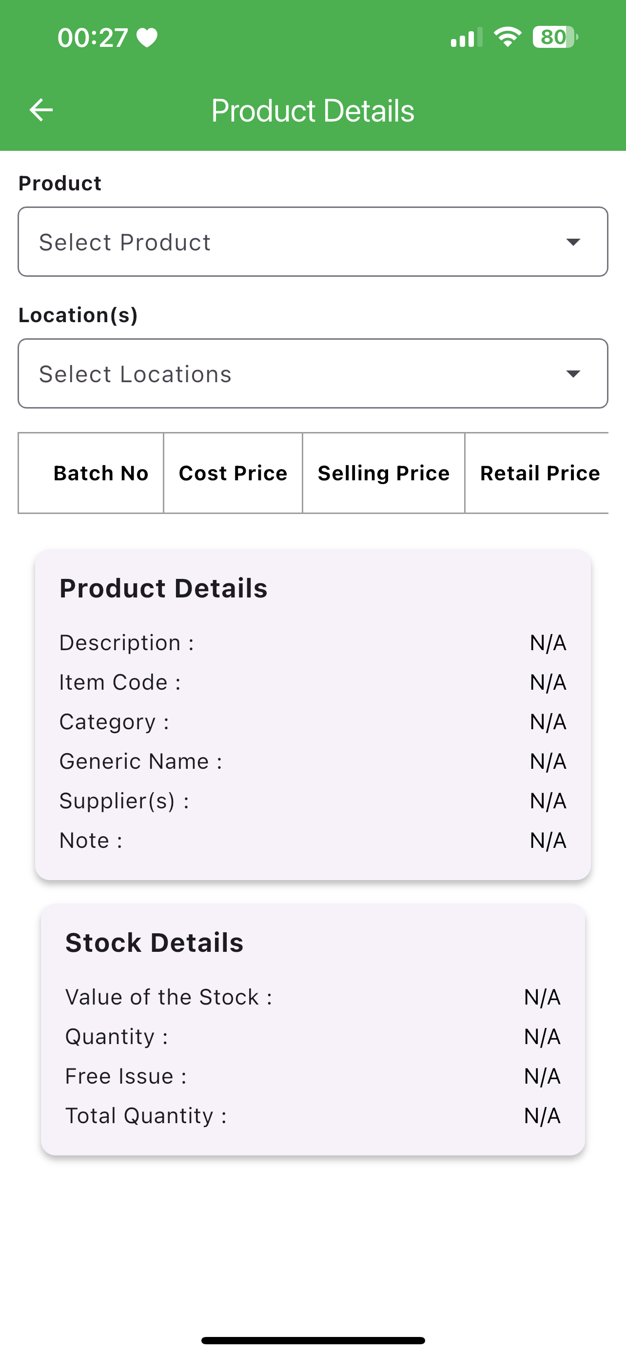The width and height of the screenshot is (626, 1356).
Task: Select the Cost Price column header
Action: click(233, 473)
